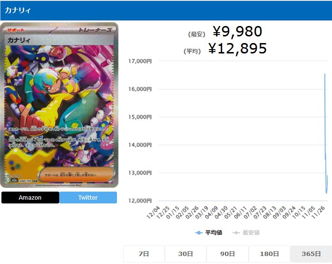
Task: Toggle the 平均値 legend series
Action: 209,233
